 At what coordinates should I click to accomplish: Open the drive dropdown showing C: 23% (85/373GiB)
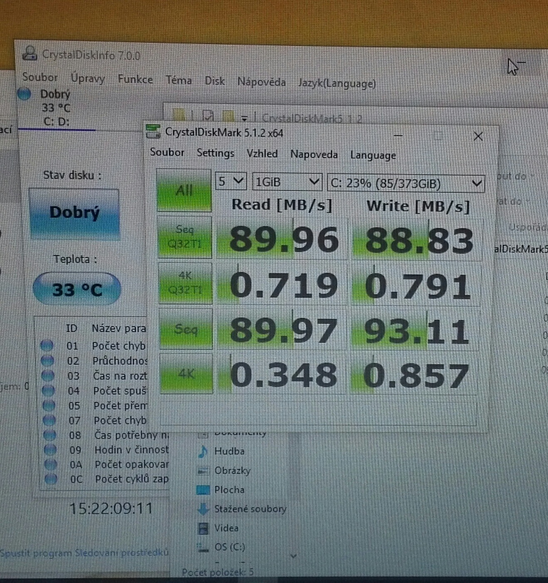pos(406,183)
